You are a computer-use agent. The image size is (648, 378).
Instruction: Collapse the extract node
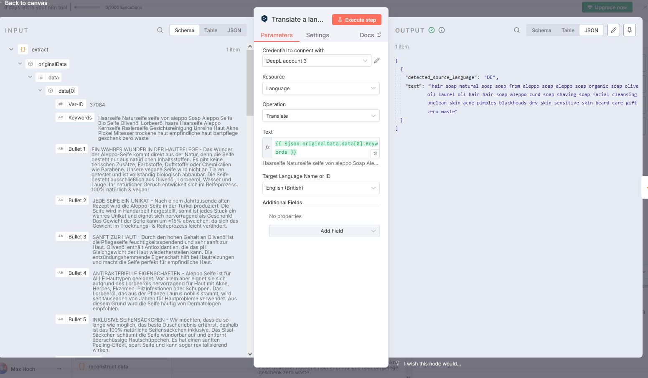tap(11, 49)
